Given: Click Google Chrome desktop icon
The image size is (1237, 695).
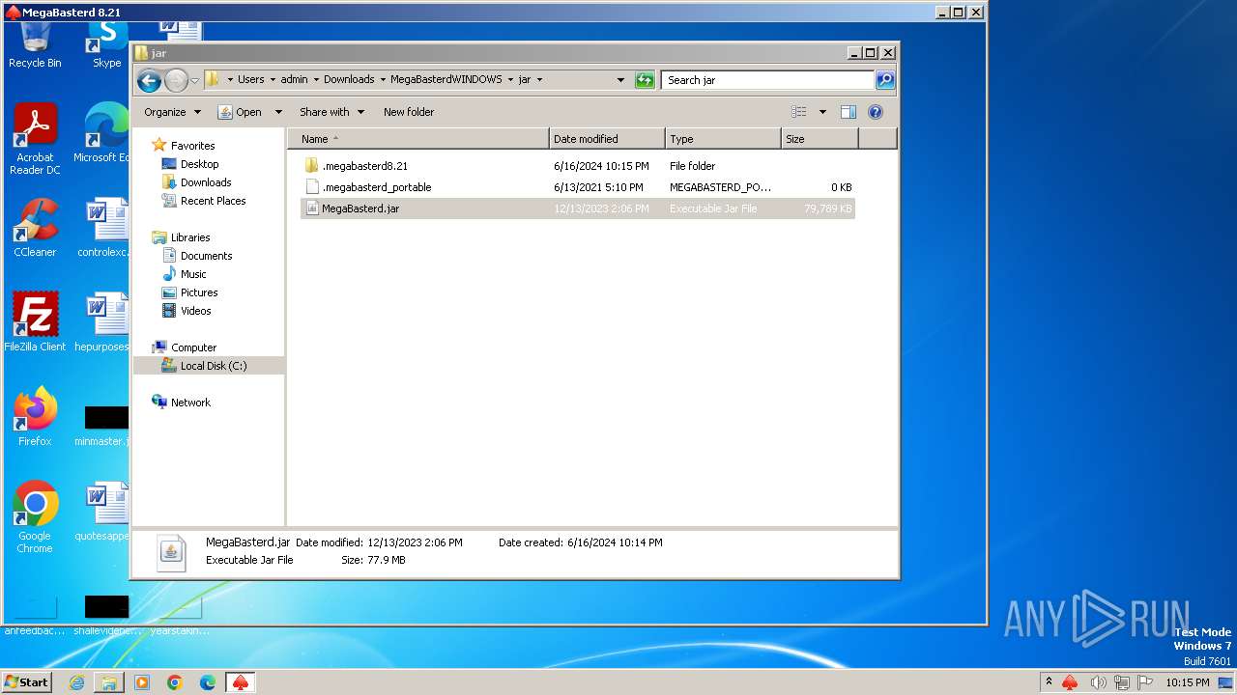Looking at the screenshot, I should click(x=35, y=517).
